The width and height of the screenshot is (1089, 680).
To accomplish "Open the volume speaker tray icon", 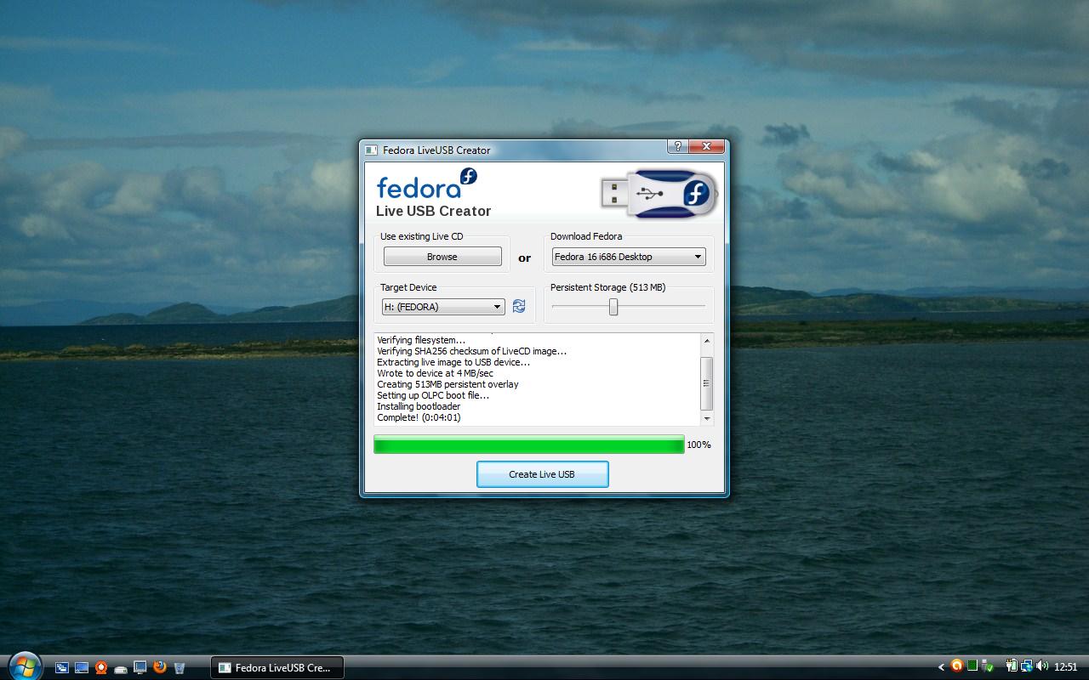I will (1042, 666).
